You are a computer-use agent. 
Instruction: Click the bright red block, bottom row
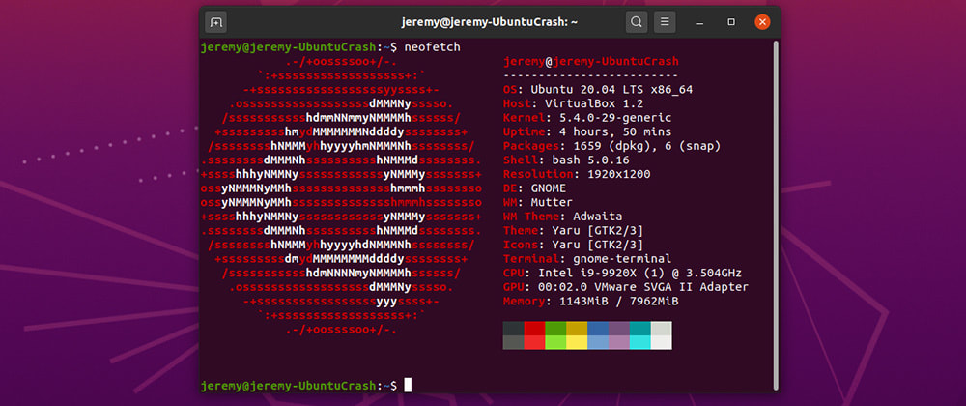pos(535,343)
